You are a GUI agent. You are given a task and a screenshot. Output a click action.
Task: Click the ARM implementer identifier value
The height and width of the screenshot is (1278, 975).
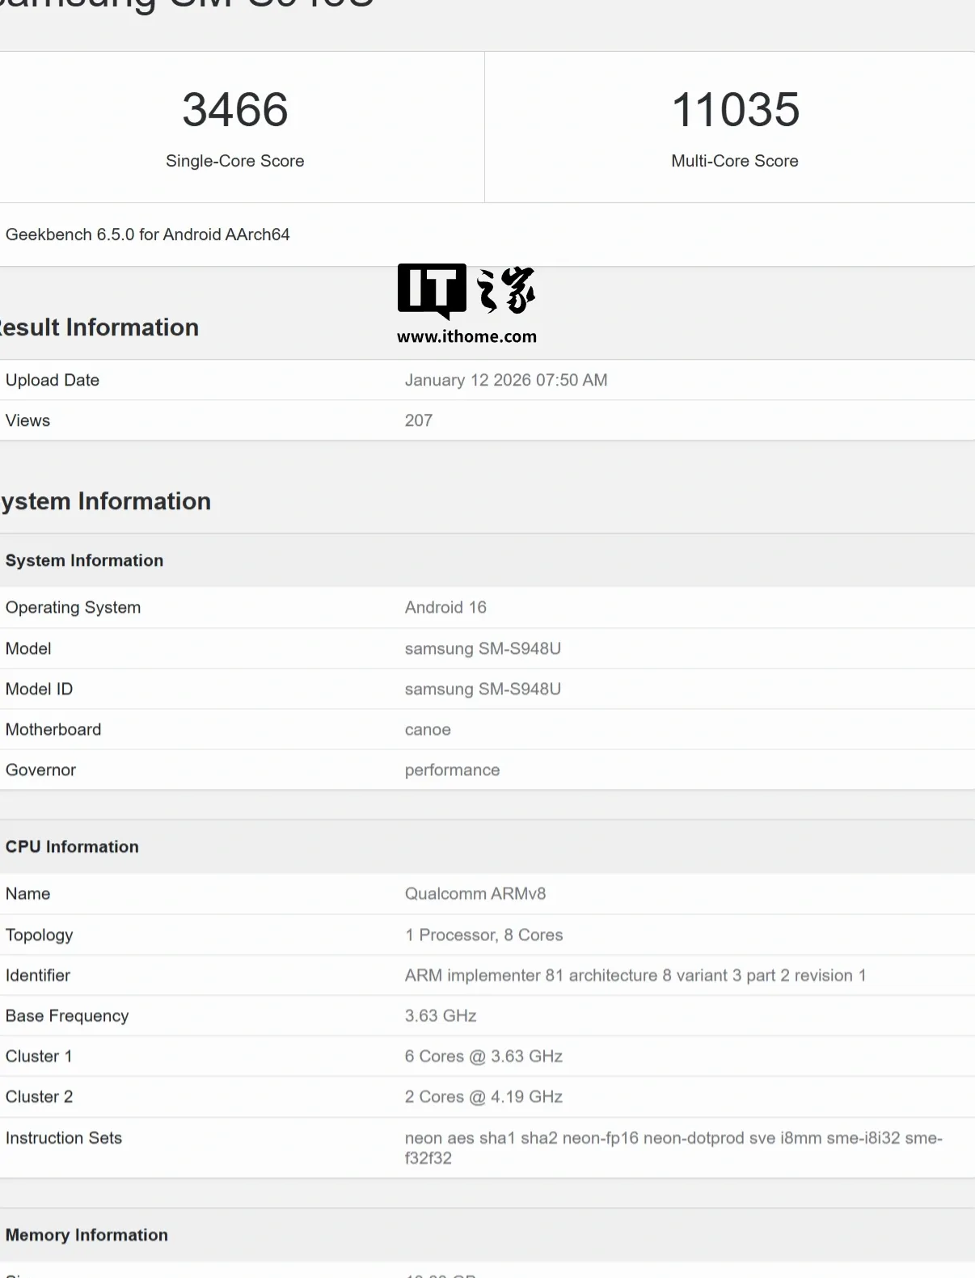(635, 975)
